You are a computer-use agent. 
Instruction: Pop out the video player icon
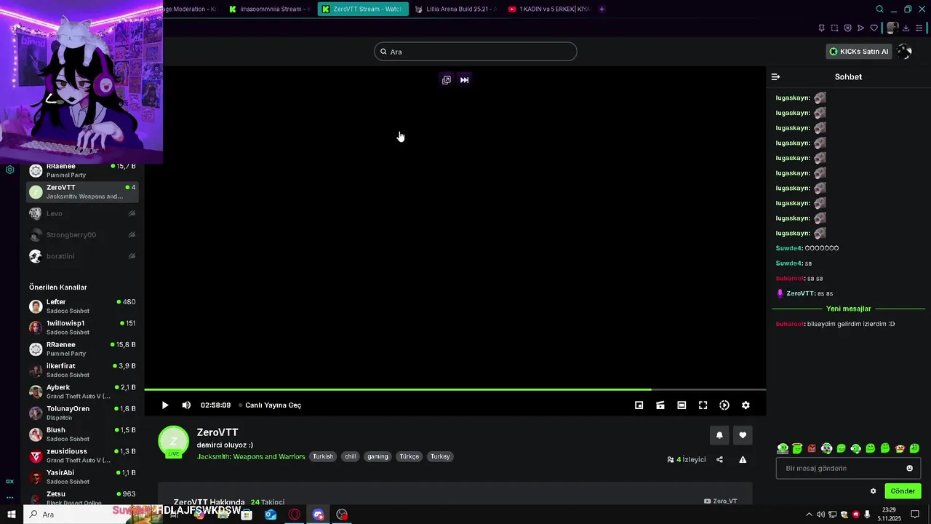pyautogui.click(x=447, y=80)
